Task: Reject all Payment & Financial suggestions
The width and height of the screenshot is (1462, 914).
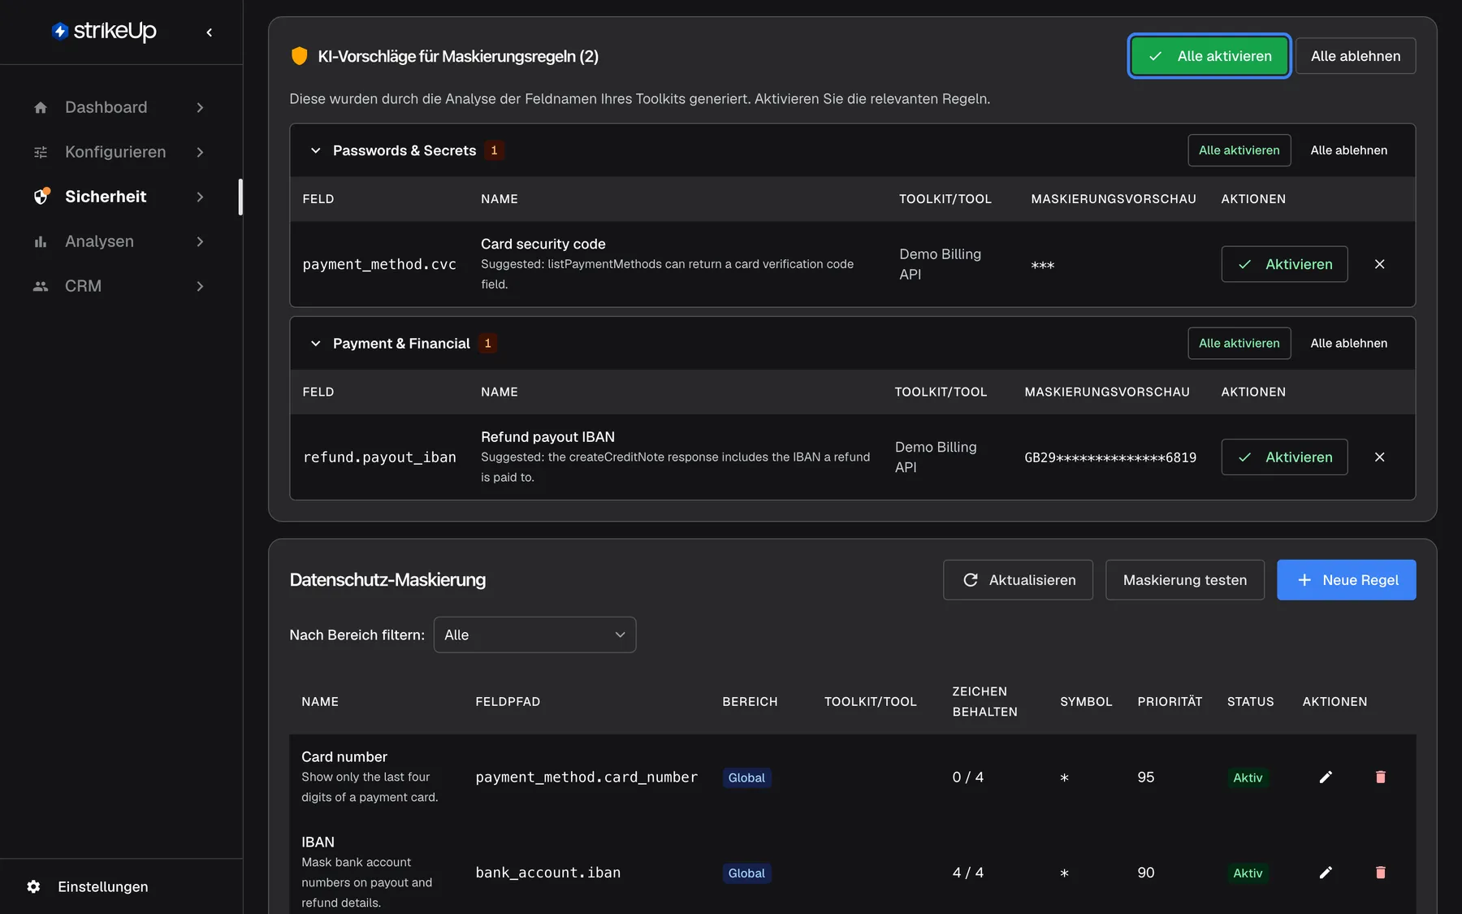Action: click(1349, 344)
